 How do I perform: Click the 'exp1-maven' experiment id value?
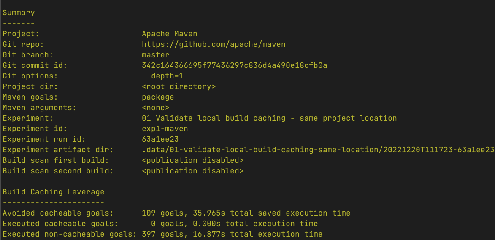click(165, 129)
